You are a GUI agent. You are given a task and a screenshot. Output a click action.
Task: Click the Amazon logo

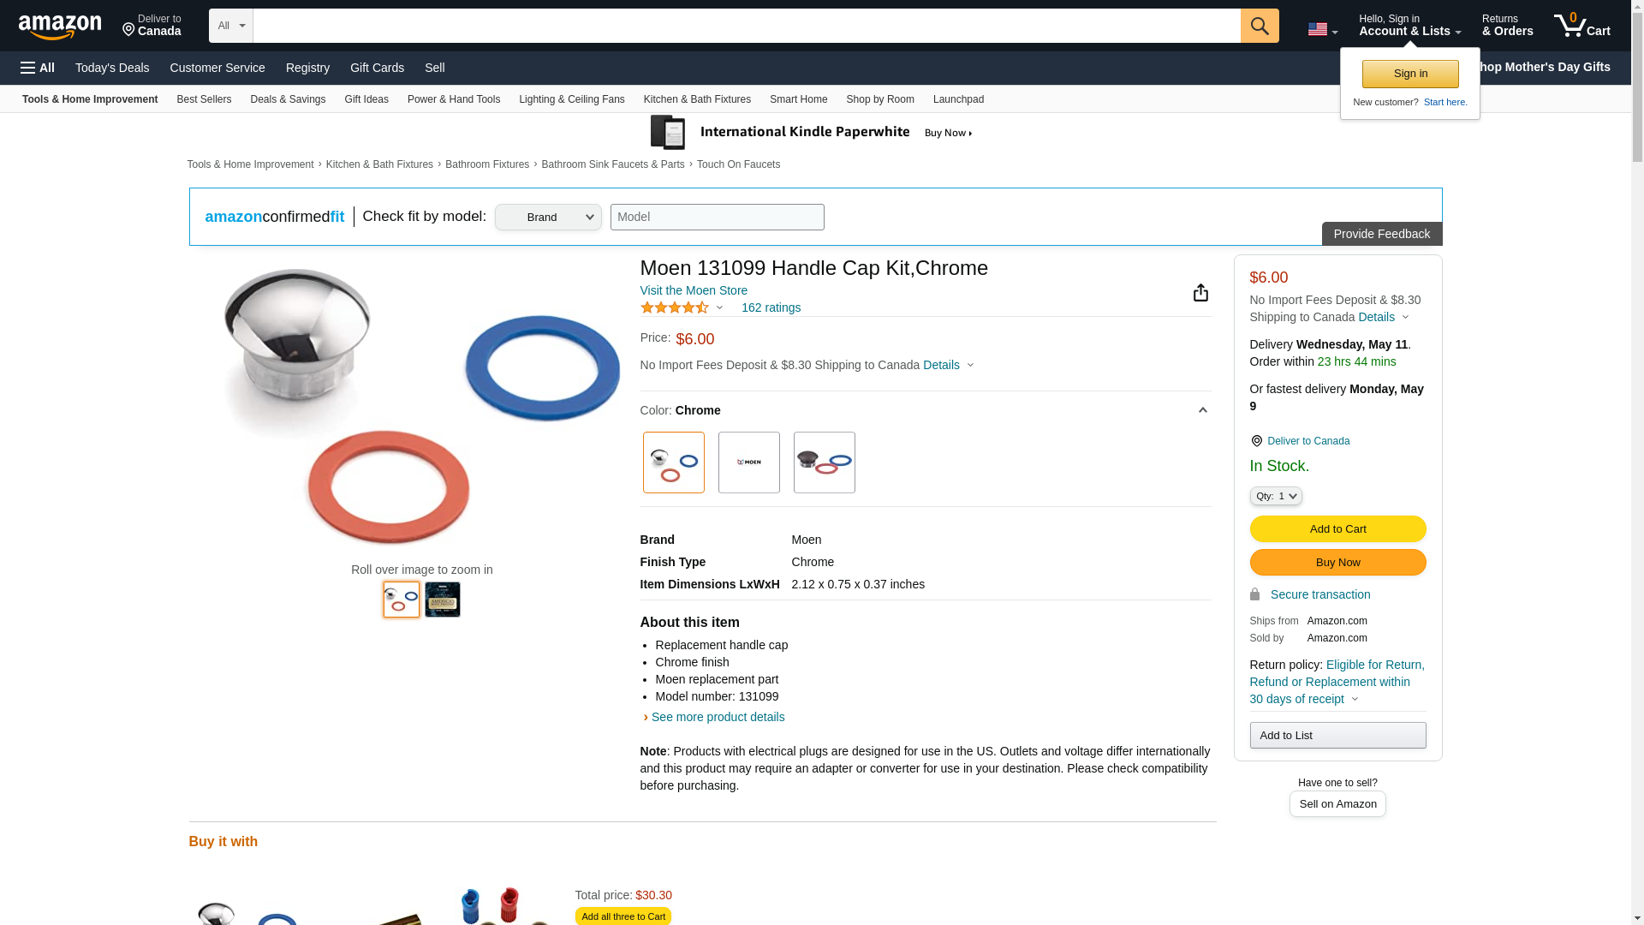(x=60, y=27)
